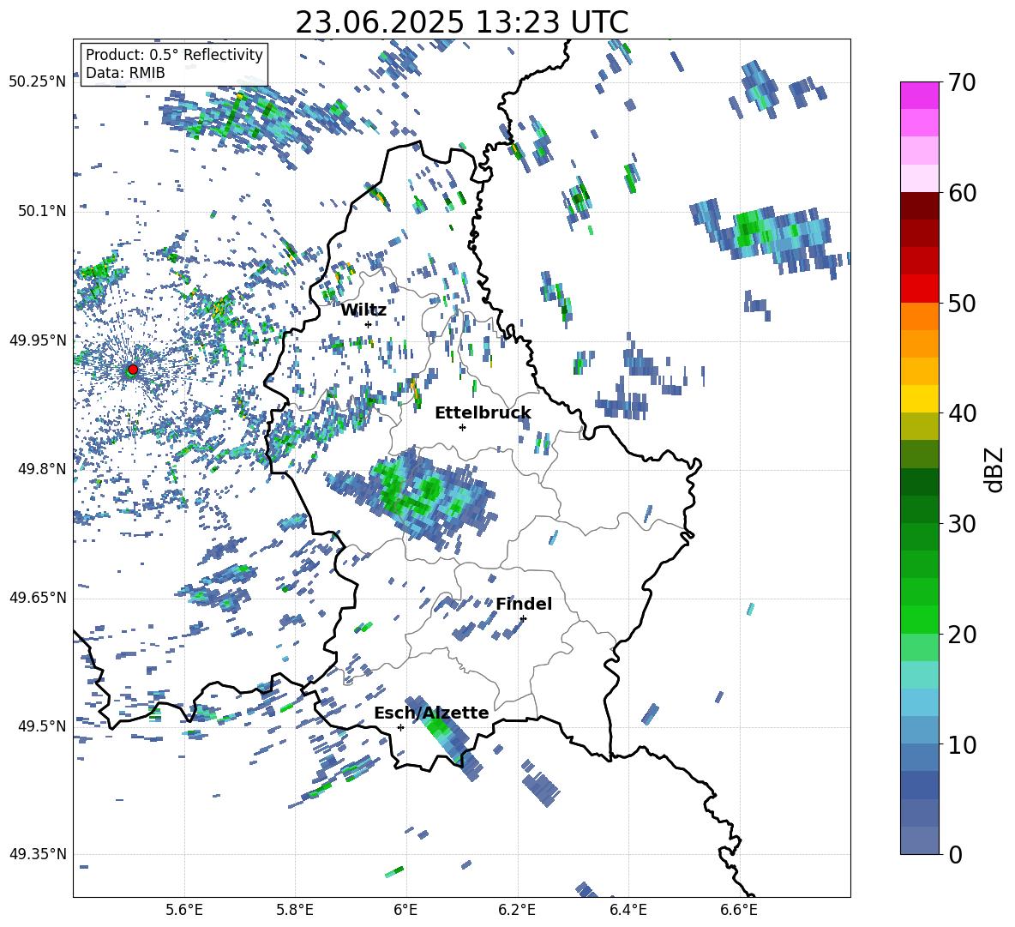
Task: Click the Findel city label
Action: point(524,604)
